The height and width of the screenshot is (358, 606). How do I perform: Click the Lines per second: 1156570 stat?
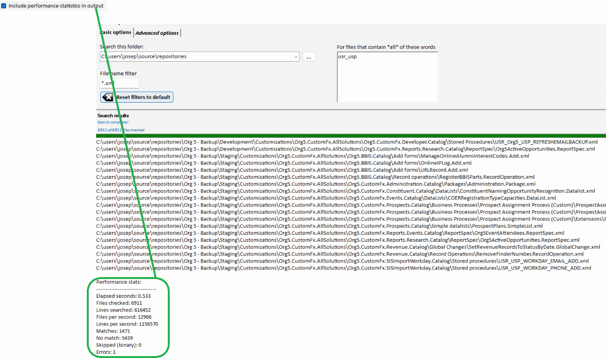(127, 324)
